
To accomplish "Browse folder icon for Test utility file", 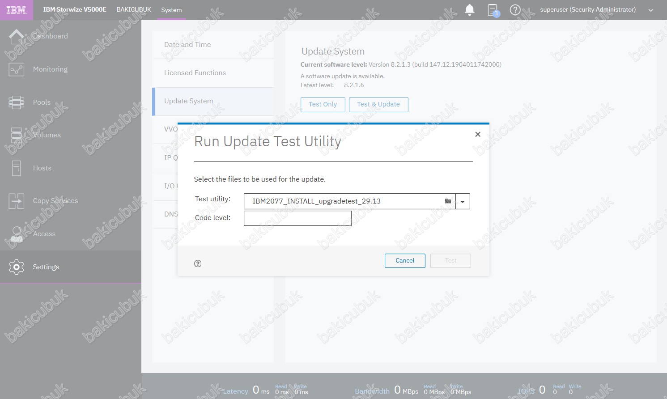I will [x=448, y=201].
